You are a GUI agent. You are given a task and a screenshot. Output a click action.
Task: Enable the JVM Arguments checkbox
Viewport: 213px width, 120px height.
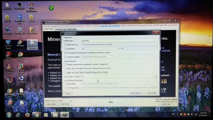(66, 88)
